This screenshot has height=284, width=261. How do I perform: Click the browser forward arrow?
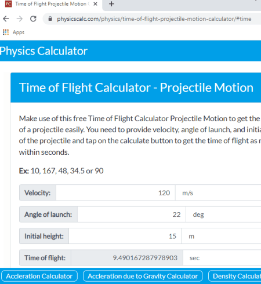(20, 19)
